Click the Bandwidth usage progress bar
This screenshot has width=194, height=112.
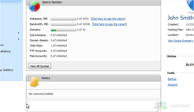[63, 24]
